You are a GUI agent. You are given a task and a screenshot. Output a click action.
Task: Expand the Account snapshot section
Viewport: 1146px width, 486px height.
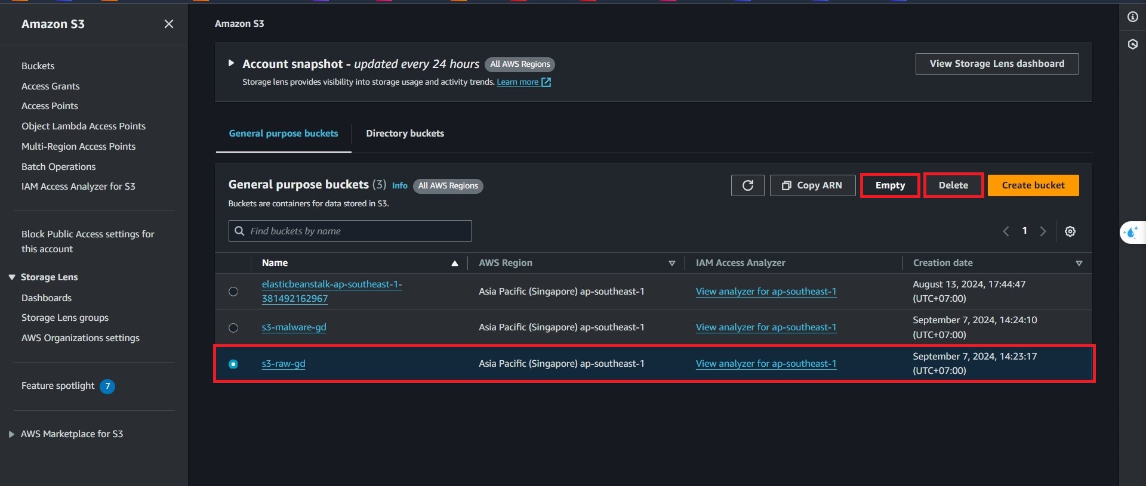tap(231, 63)
